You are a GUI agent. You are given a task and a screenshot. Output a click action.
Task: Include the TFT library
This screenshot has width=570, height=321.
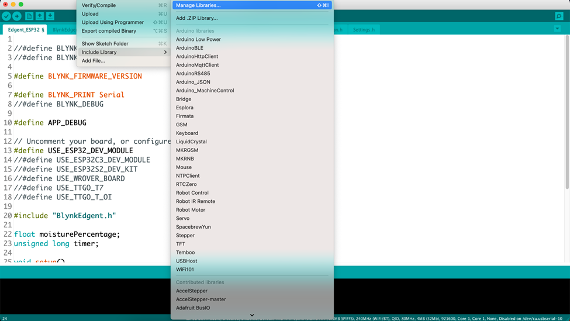pos(252,244)
